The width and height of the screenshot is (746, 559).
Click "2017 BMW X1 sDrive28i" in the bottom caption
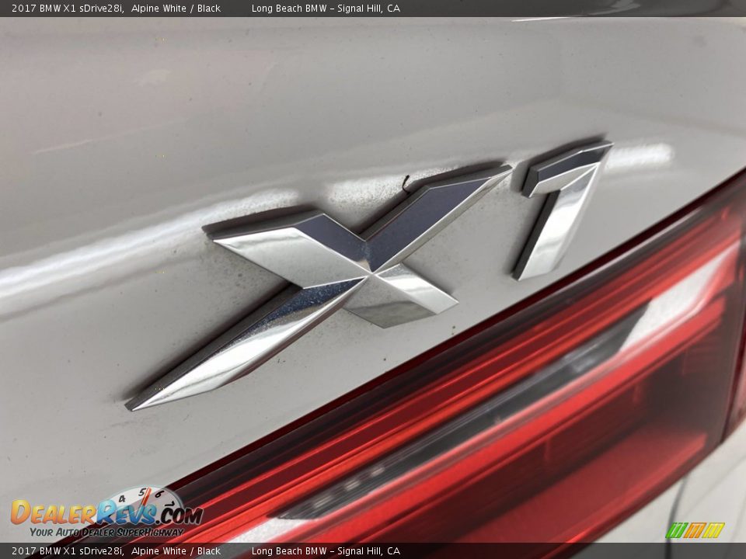(68, 551)
